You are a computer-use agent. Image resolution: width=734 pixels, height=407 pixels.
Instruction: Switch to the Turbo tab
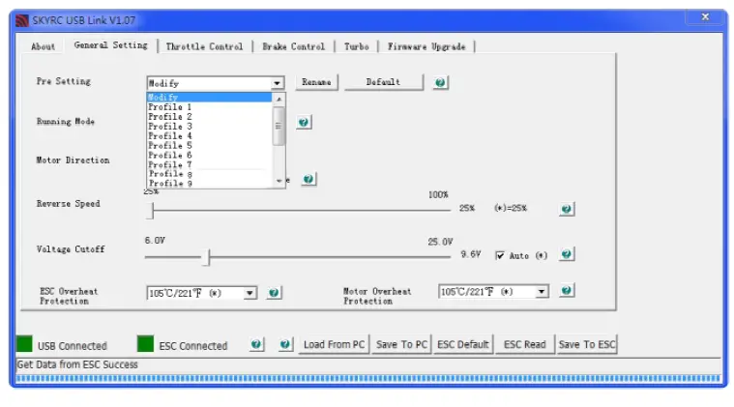[357, 46]
